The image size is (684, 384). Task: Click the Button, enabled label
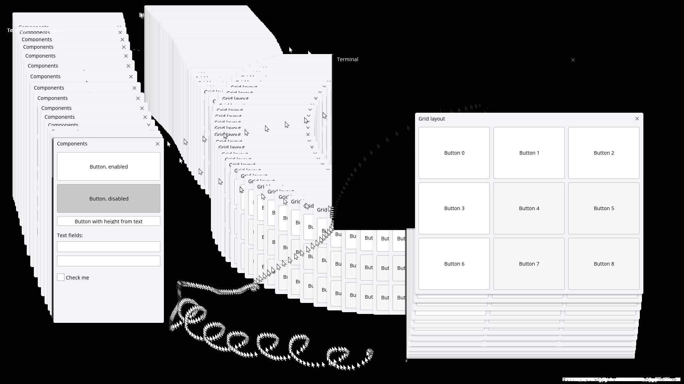click(x=109, y=166)
